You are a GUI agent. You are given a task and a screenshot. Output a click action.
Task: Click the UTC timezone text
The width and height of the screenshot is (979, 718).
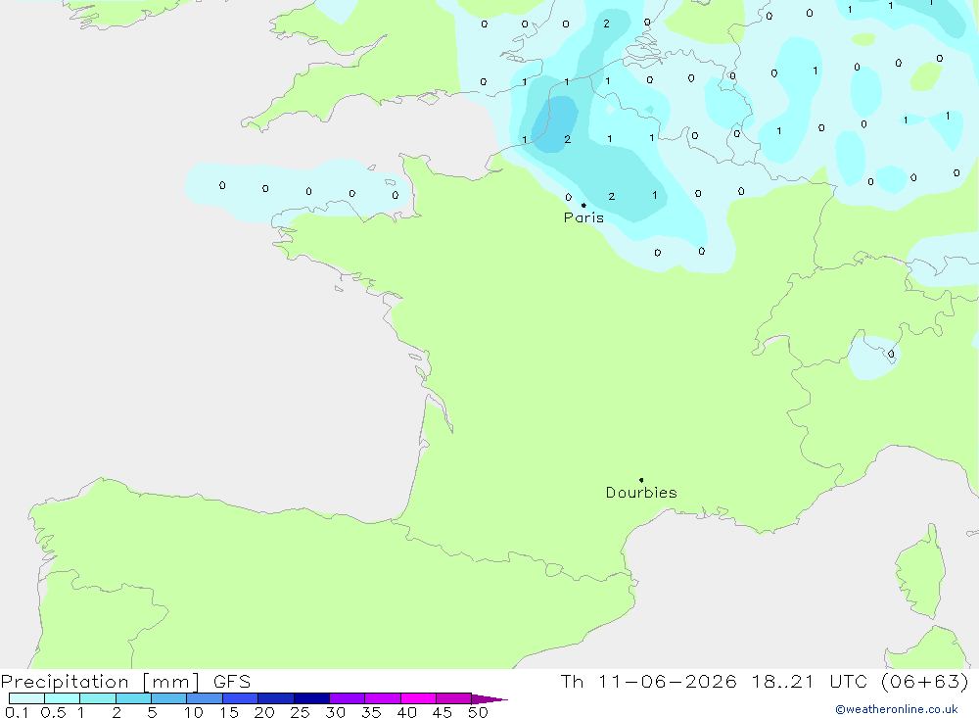849,682
